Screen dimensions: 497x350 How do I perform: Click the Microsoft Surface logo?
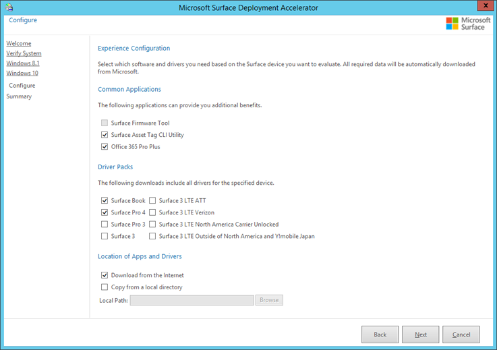[468, 24]
